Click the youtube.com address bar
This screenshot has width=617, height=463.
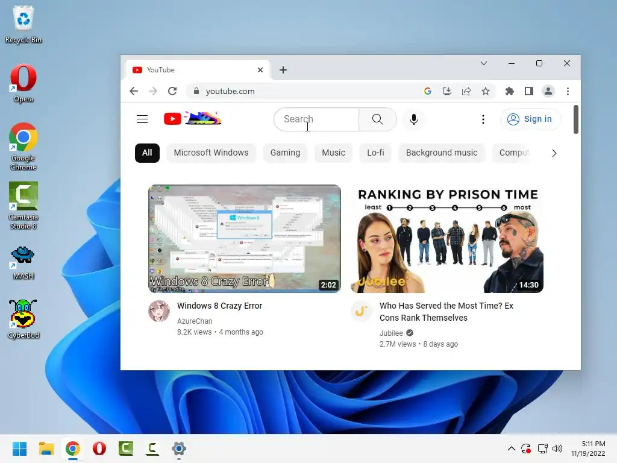tap(307, 92)
